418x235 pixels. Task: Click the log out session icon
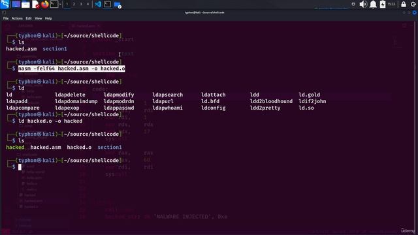click(x=413, y=5)
